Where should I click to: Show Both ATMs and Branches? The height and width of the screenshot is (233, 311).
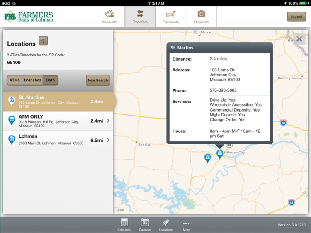[50, 80]
